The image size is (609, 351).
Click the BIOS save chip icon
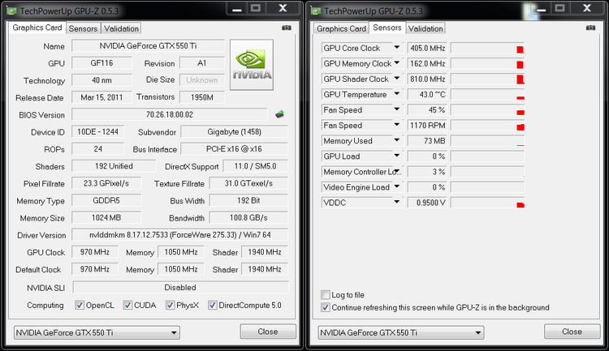279,114
